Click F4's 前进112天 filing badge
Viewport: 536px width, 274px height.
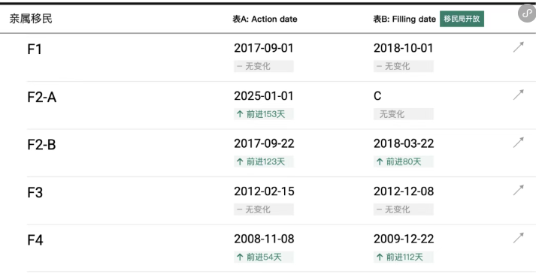(404, 257)
